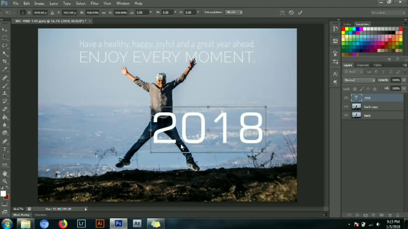Image resolution: width=408 pixels, height=229 pixels.
Task: Open Adobe Illustrator from the taskbar
Action: pos(100,224)
